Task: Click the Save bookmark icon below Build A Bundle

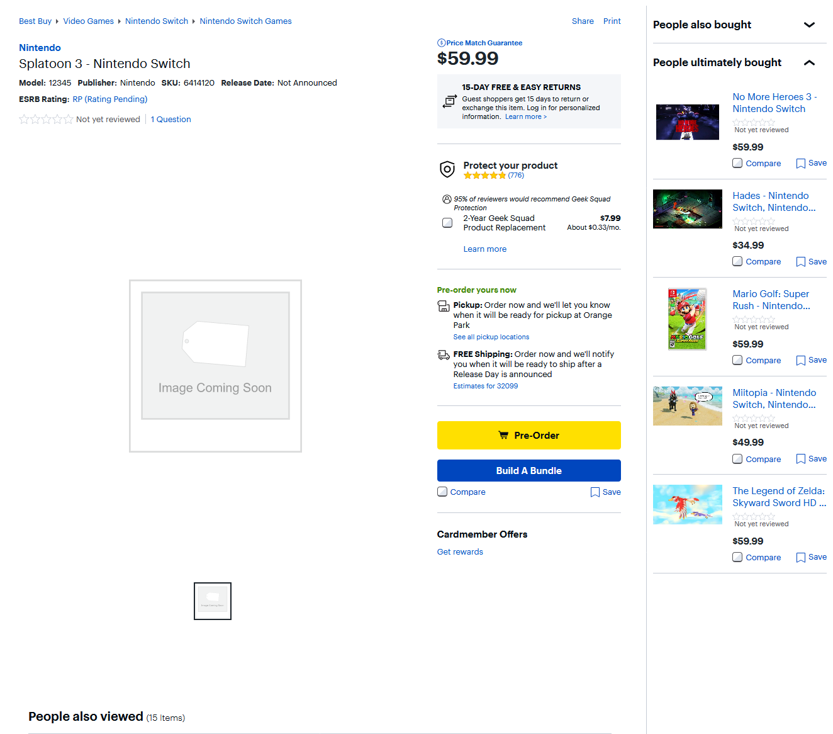Action: (x=595, y=492)
